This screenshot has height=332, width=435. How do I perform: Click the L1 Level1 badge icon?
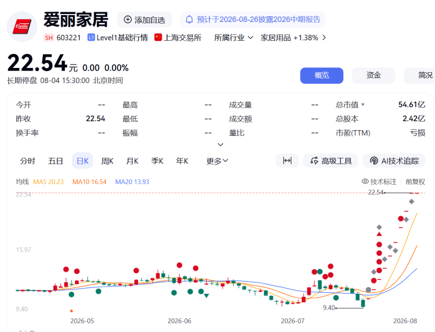tap(91, 38)
